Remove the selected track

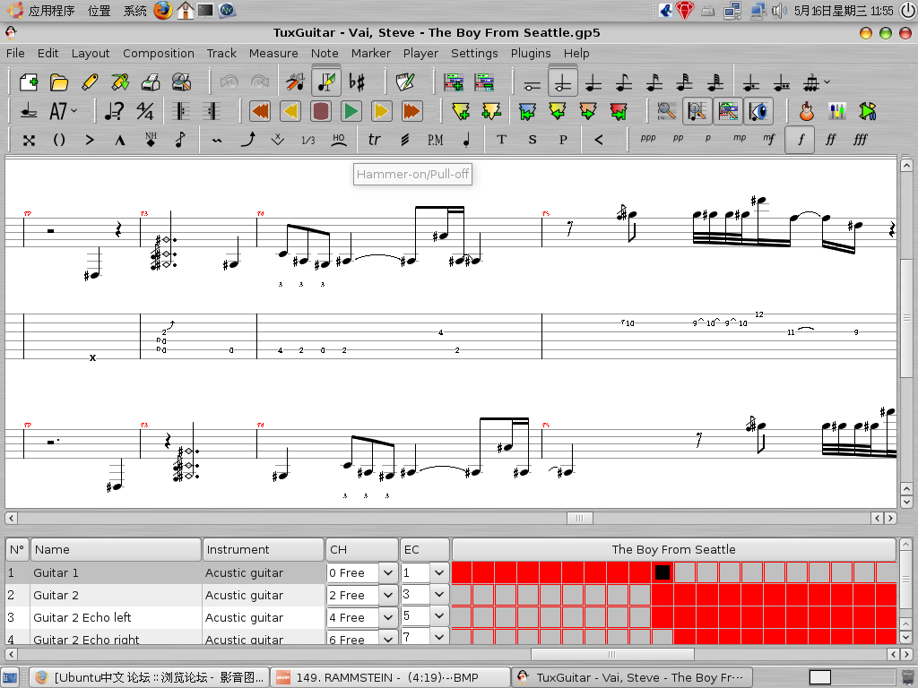[484, 82]
